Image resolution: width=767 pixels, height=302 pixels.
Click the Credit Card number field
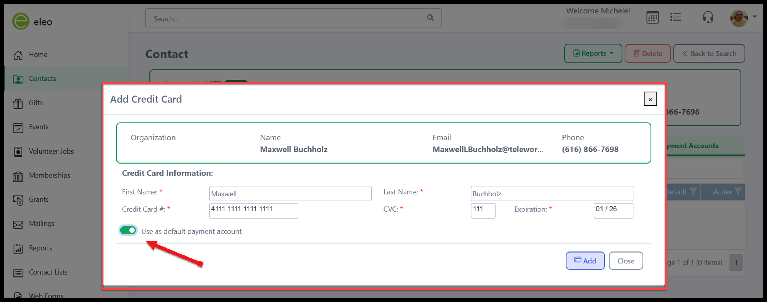pyautogui.click(x=253, y=211)
